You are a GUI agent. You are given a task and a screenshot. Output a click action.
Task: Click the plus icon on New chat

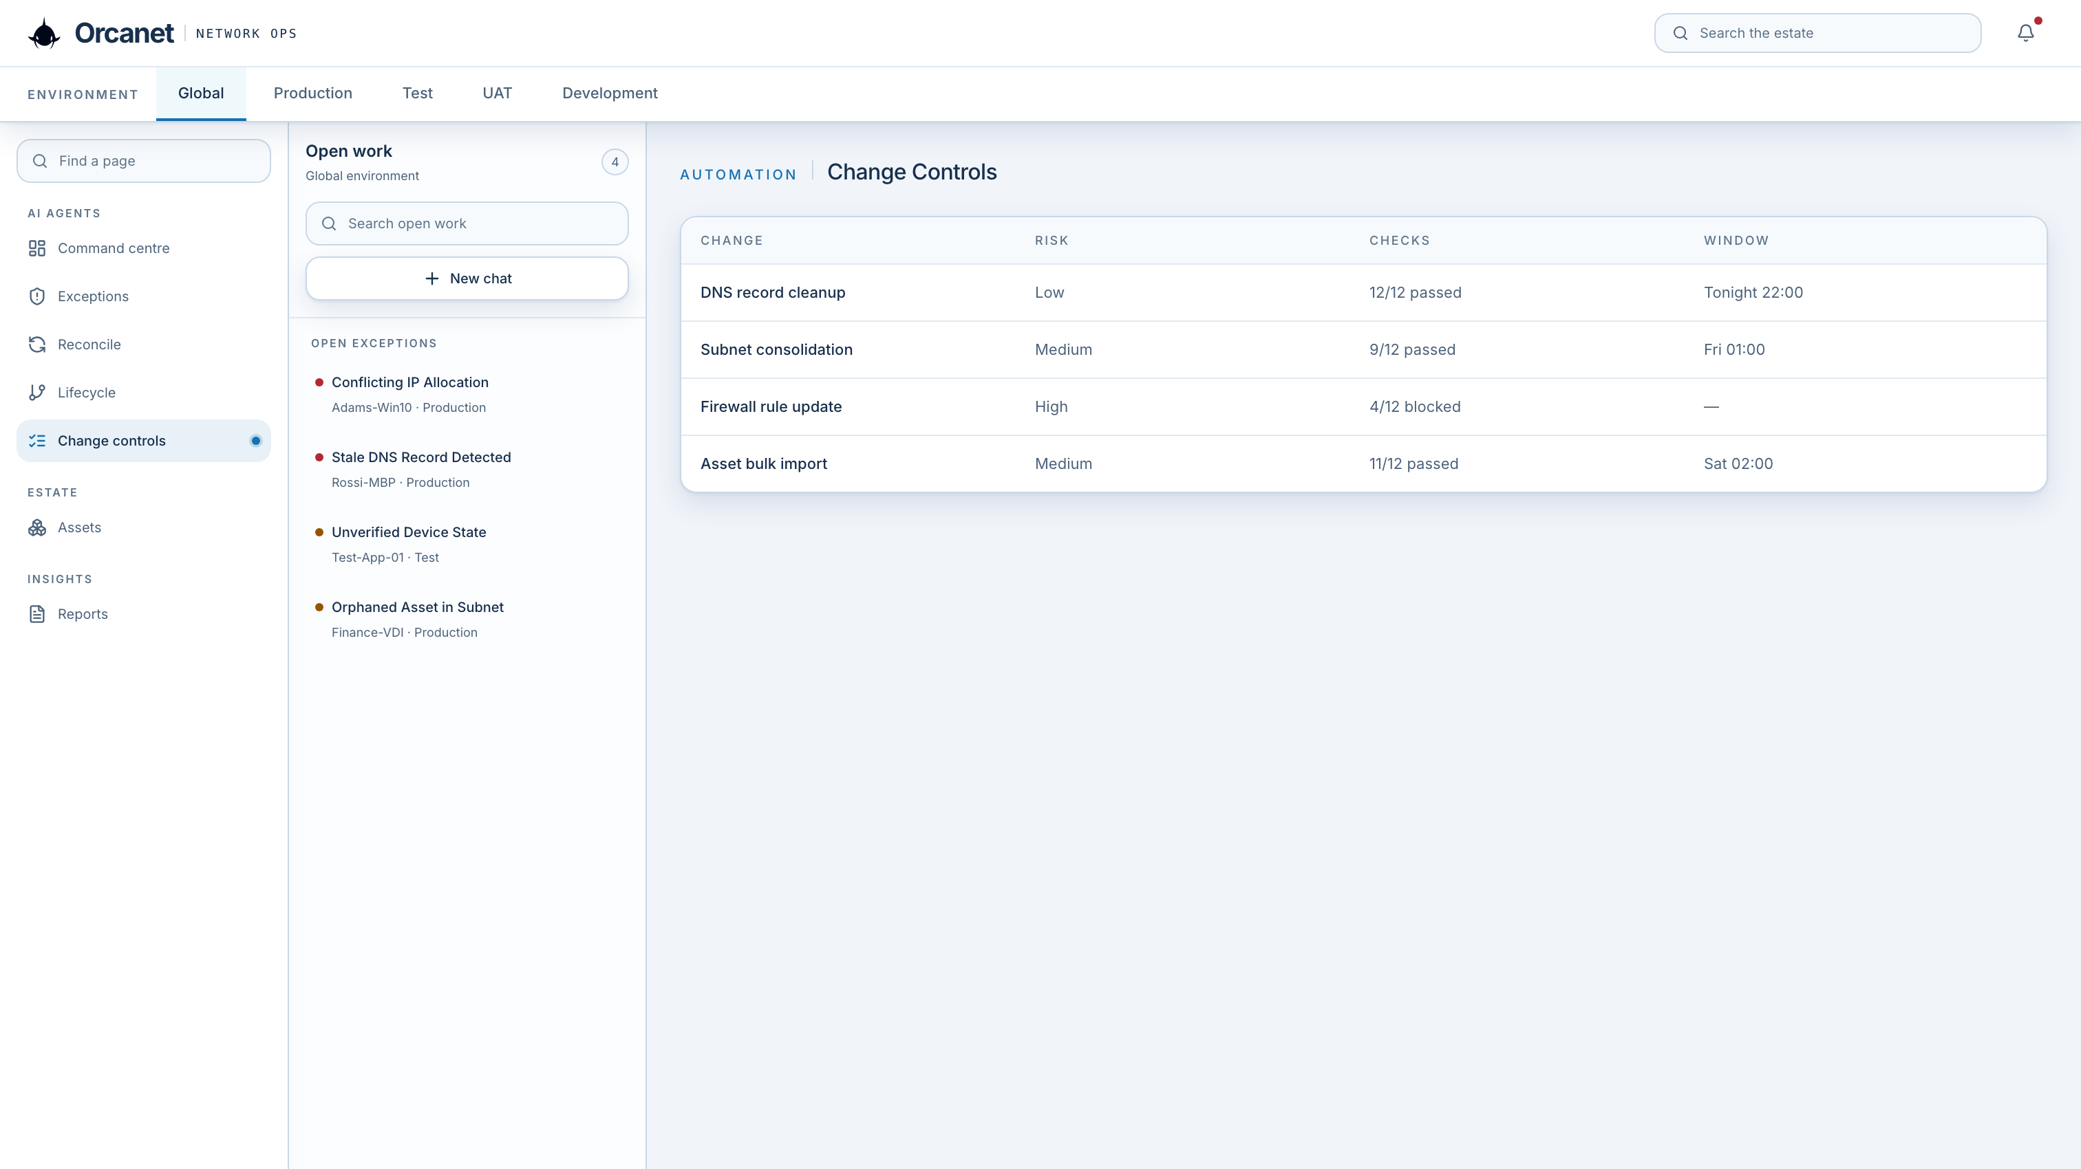432,278
